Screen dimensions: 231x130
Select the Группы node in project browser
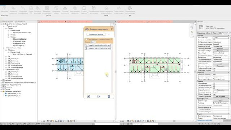(x=8, y=89)
